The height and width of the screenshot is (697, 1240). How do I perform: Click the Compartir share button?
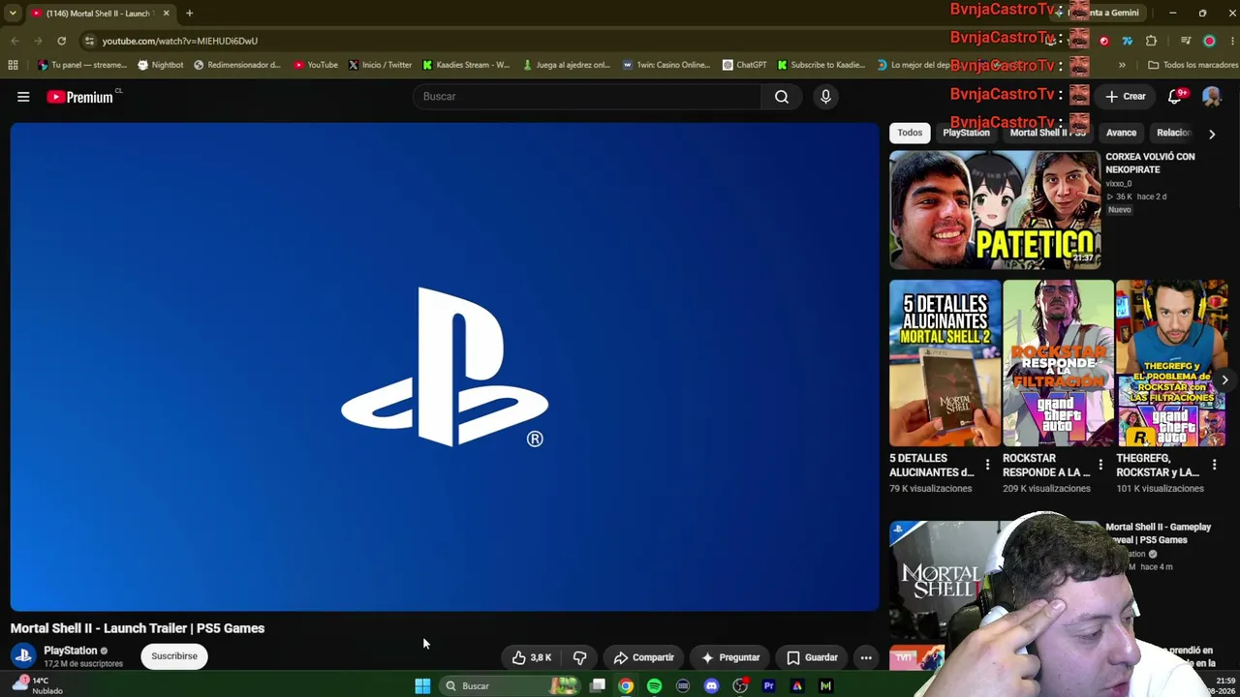tap(643, 657)
